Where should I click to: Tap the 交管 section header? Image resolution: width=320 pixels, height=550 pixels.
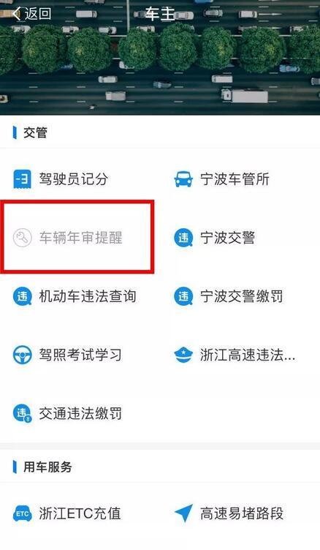pos(35,132)
